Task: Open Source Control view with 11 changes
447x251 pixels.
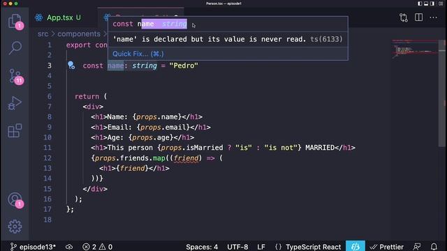Action: pyautogui.click(x=15, y=76)
